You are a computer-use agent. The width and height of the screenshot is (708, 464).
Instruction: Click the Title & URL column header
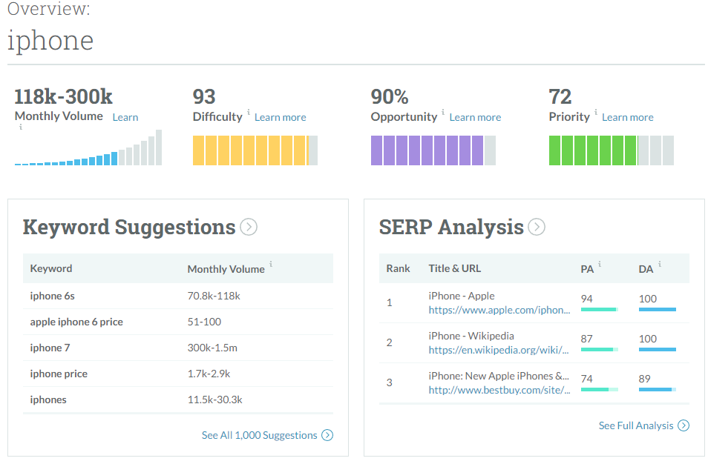[x=455, y=268]
